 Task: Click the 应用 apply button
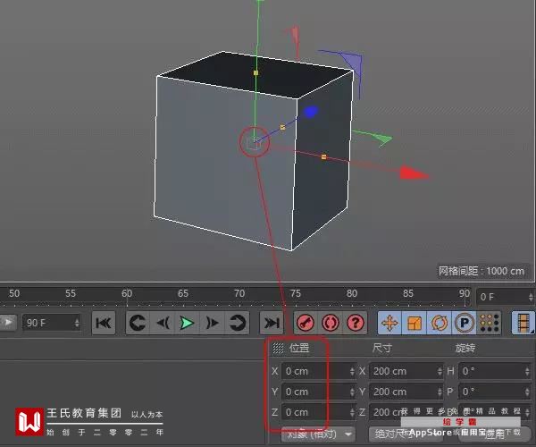[495, 434]
